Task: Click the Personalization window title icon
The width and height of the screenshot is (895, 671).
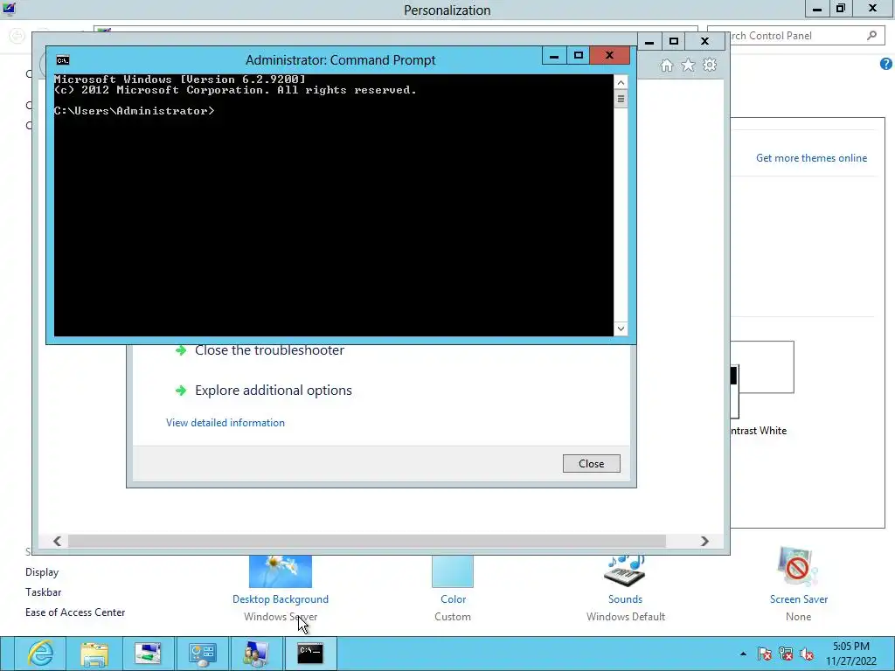Action: 9,9
